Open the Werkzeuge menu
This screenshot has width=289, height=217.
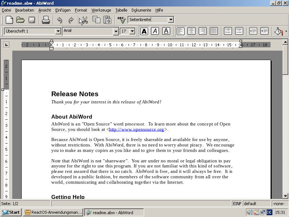[101, 10]
